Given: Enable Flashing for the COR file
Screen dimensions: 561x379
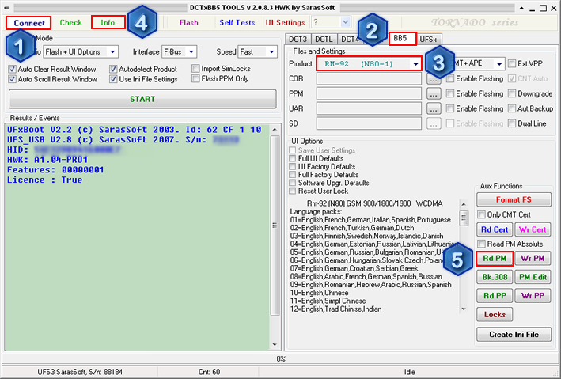Looking at the screenshot, I should 450,78.
